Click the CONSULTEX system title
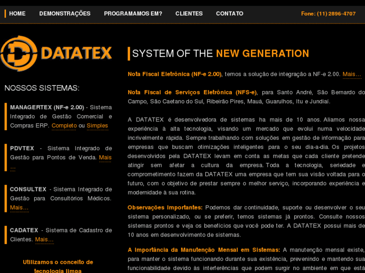The width and height of the screenshot is (365, 273). click(28, 189)
